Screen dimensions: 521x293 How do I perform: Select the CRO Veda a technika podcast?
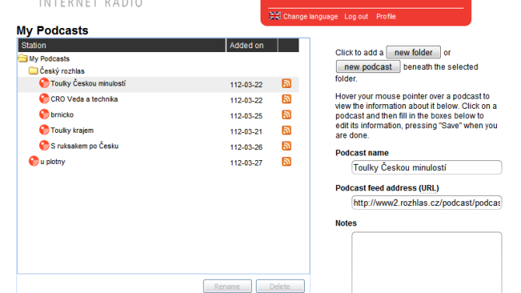click(84, 99)
